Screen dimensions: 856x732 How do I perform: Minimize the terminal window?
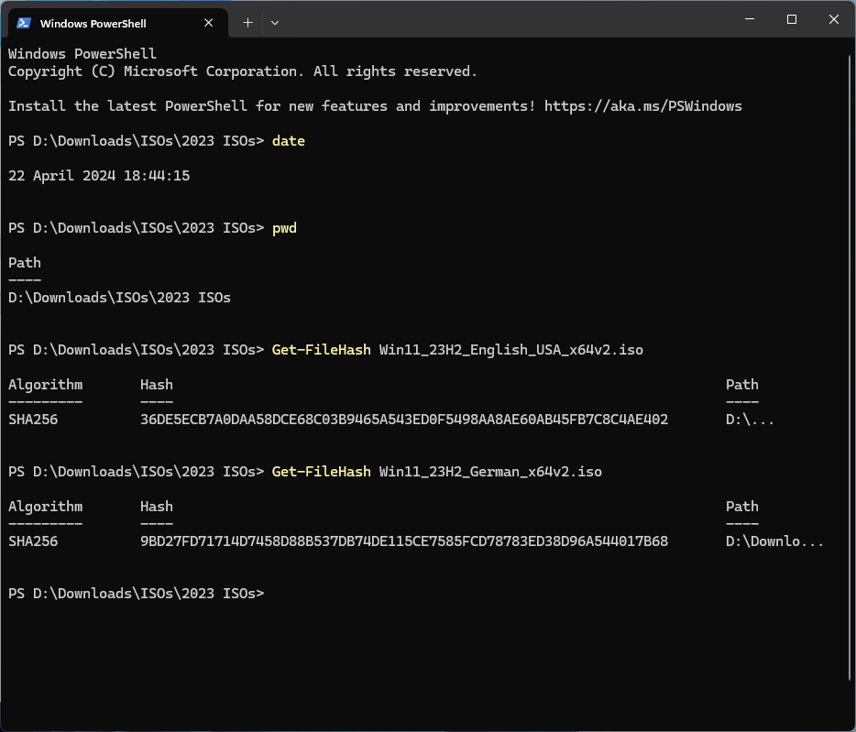750,19
